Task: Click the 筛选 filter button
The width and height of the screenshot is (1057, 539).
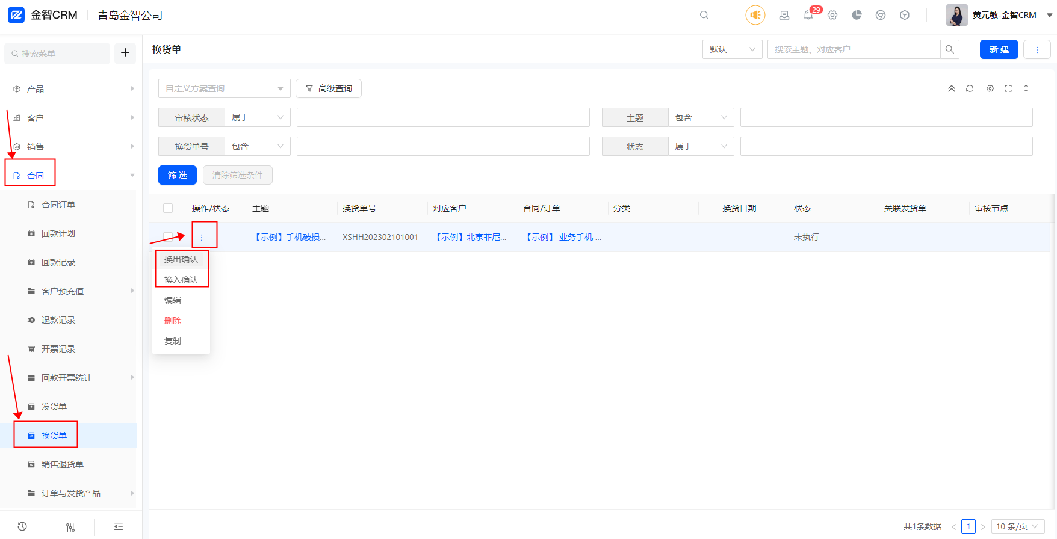Action: click(x=178, y=175)
